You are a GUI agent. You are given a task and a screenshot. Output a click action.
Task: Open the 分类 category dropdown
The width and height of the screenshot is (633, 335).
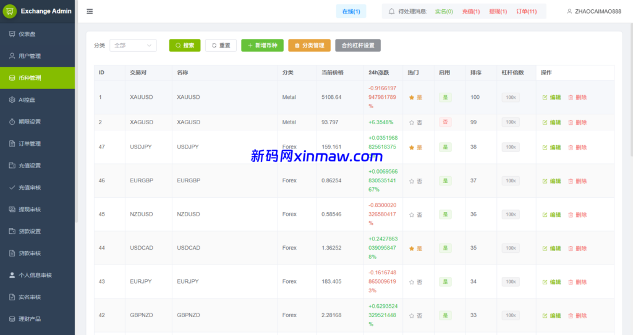(133, 45)
